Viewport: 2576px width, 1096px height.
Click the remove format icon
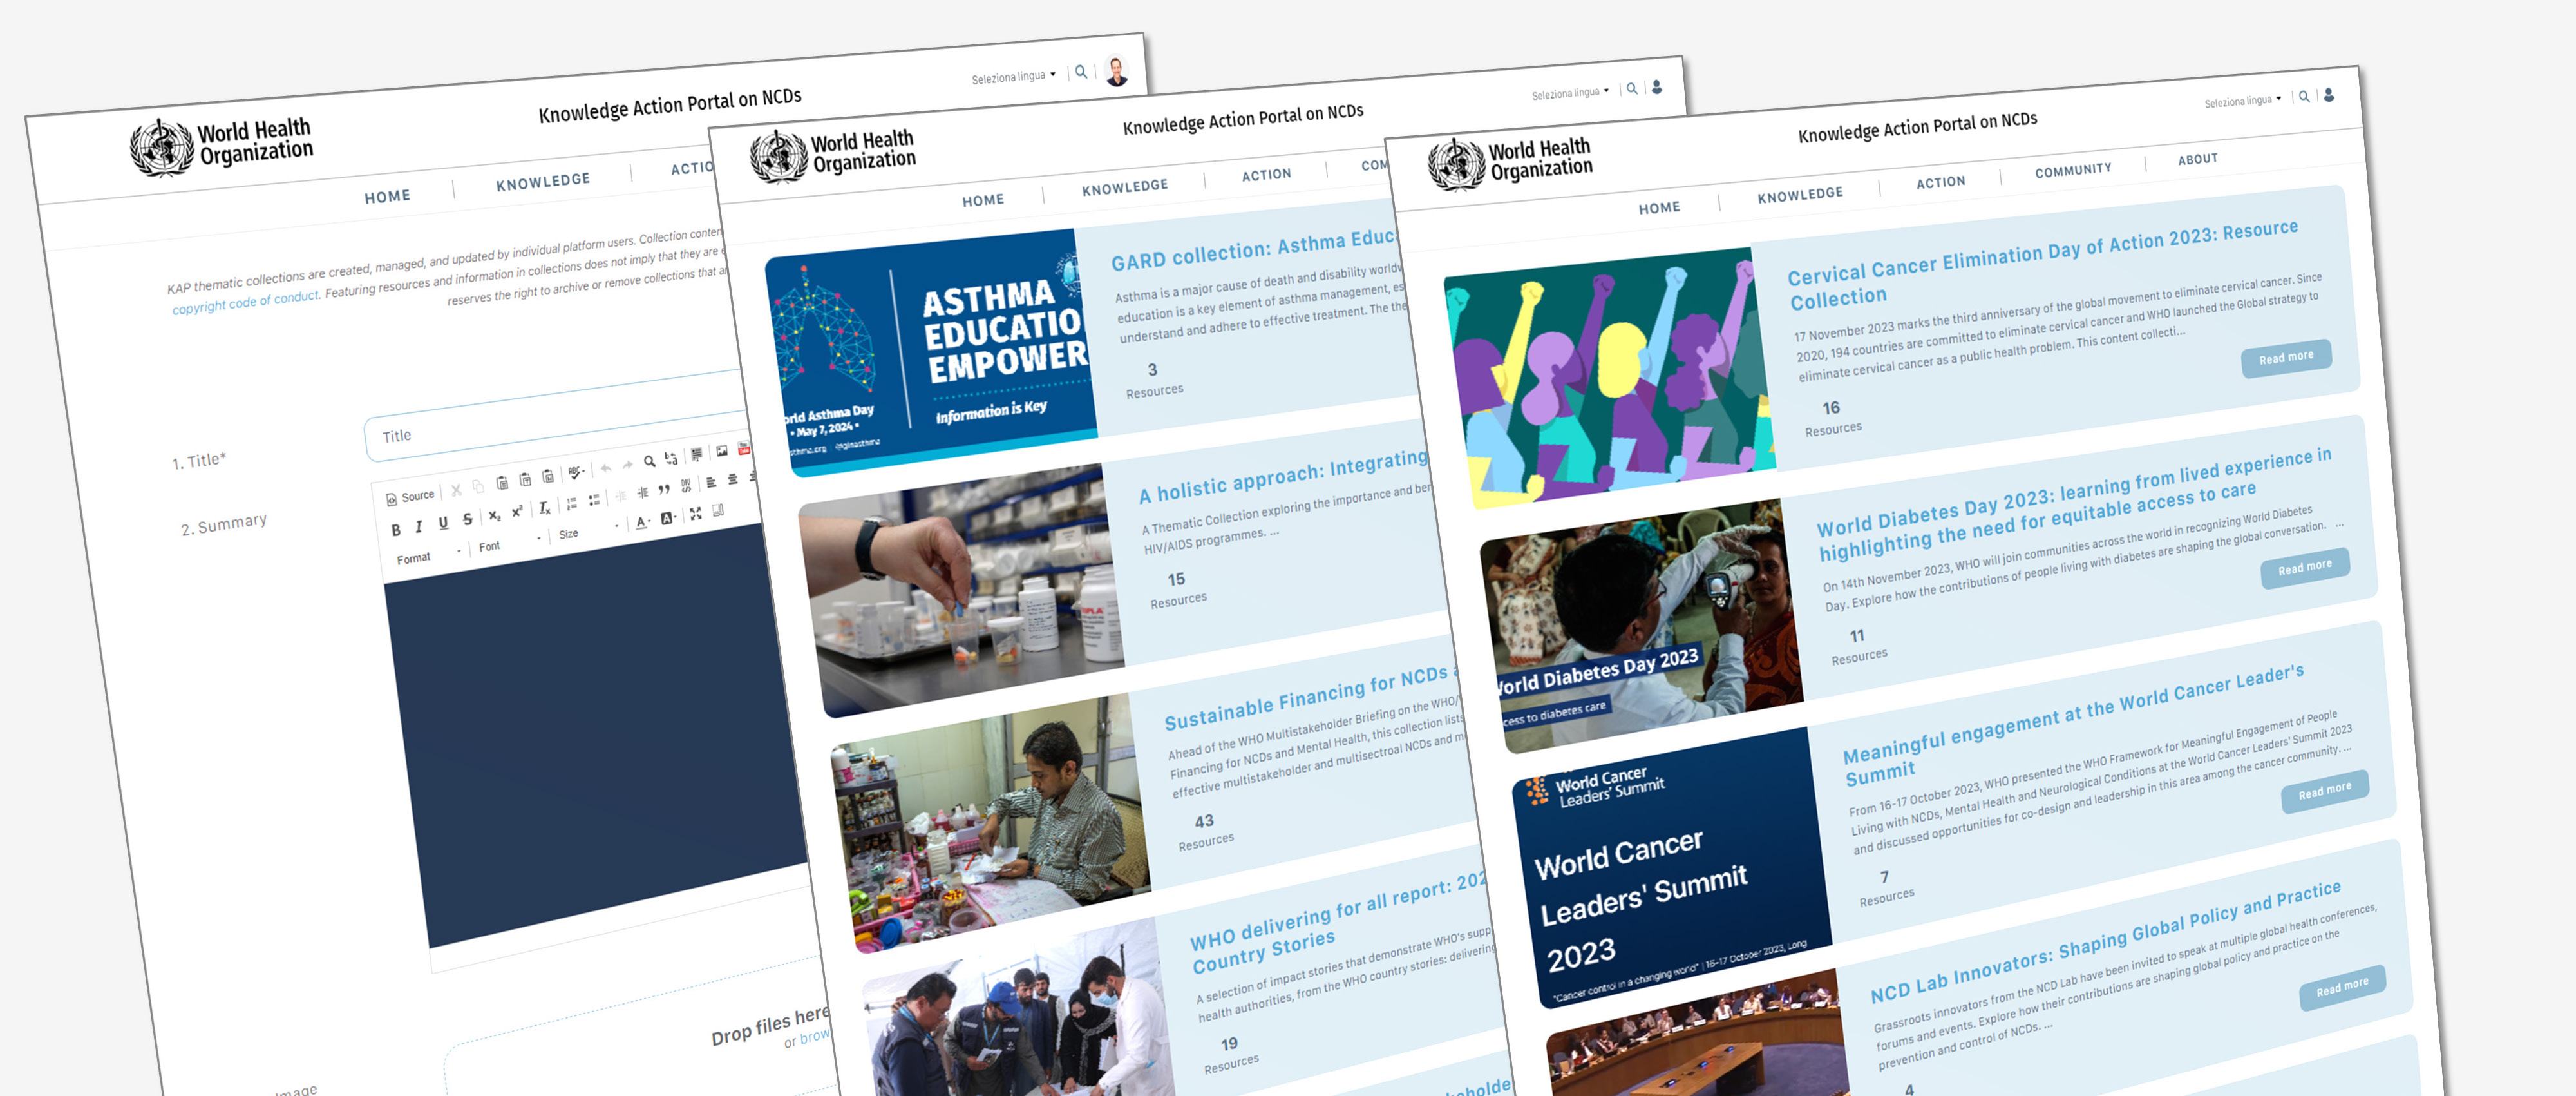coord(545,510)
